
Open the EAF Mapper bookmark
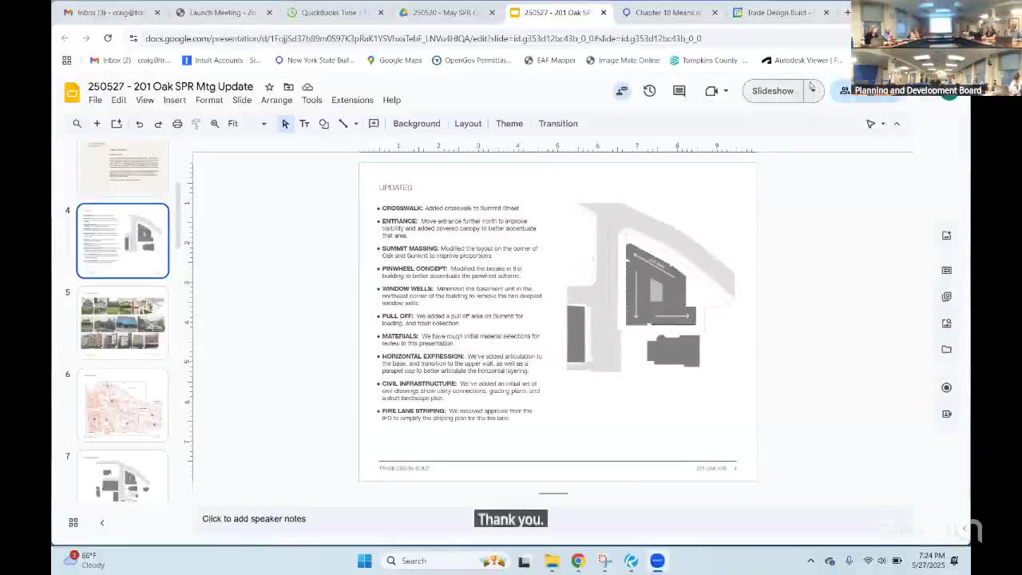549,60
